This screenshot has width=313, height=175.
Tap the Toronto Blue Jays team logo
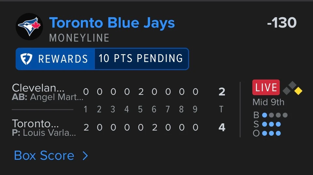pos(29,27)
